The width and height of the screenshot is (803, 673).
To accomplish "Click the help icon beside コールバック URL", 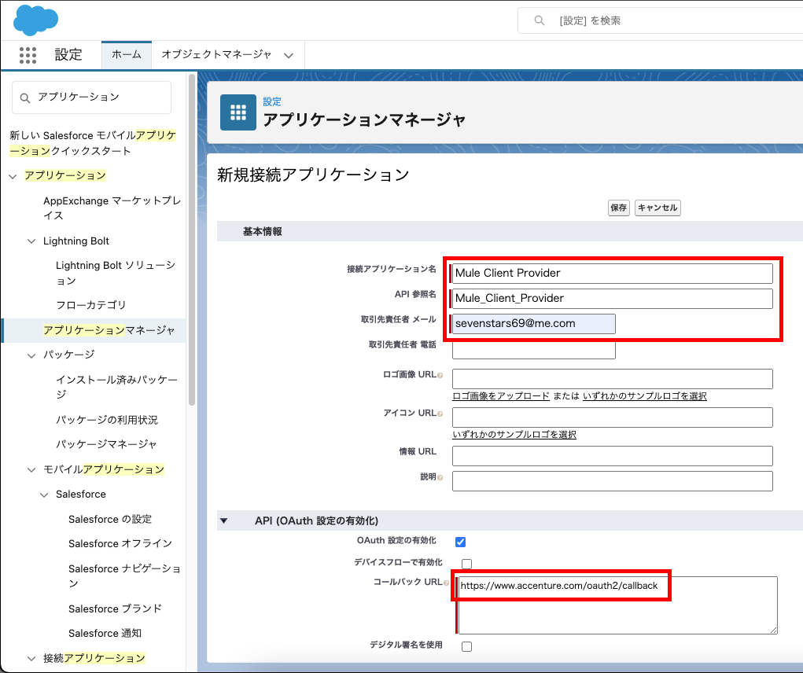I will [x=447, y=583].
